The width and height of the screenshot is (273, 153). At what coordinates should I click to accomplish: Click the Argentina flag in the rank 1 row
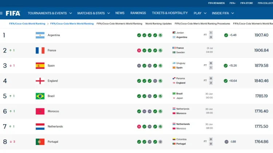pos(40,35)
